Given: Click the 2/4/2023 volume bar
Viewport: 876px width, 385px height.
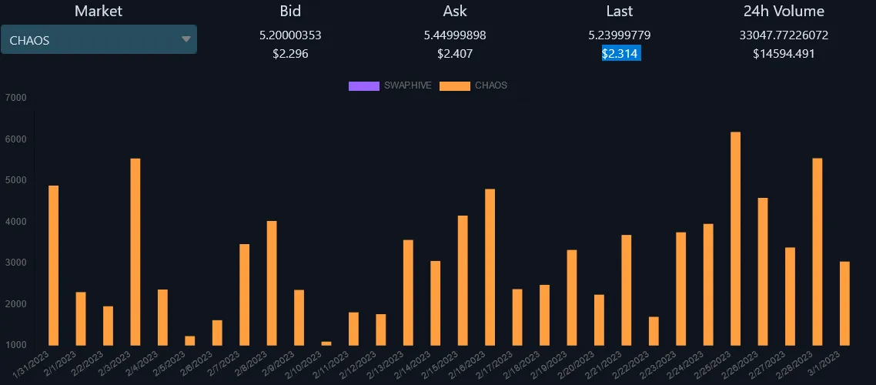Looking at the screenshot, I should [x=162, y=317].
